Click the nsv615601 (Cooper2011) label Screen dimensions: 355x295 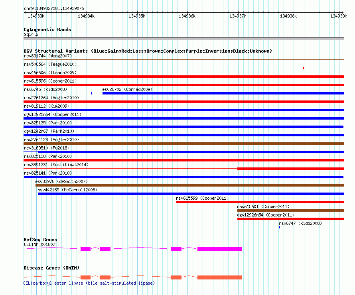[x=263, y=206]
